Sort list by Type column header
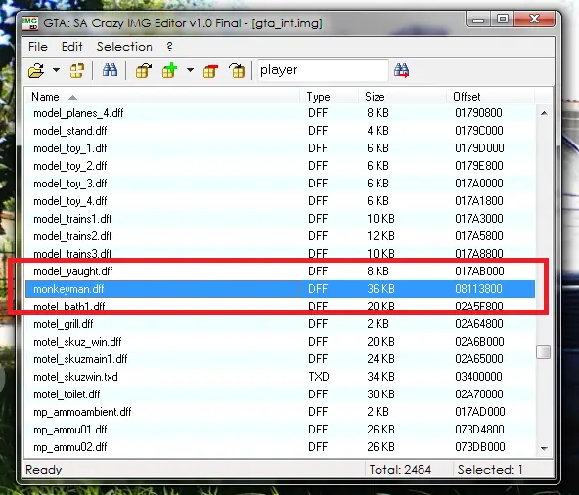The image size is (579, 495). (x=329, y=97)
